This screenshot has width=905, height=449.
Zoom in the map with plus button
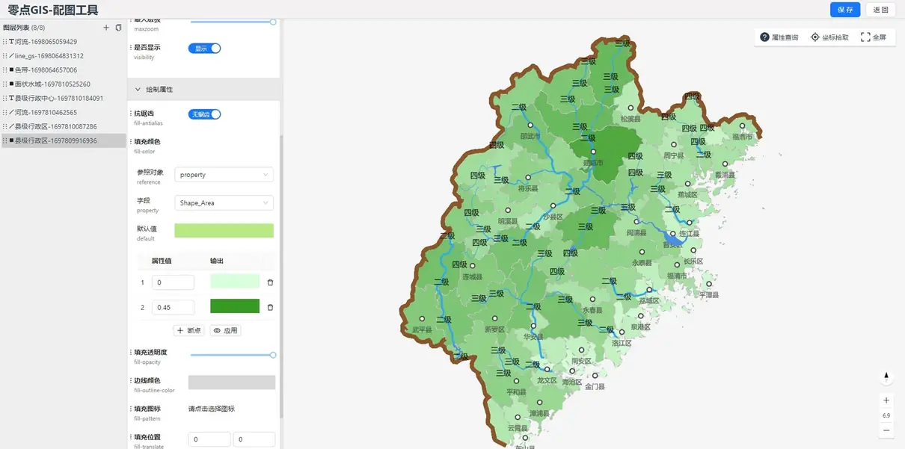pos(886,400)
